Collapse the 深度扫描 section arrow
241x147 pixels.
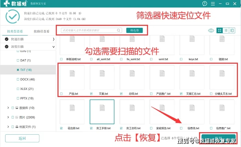[53, 47]
